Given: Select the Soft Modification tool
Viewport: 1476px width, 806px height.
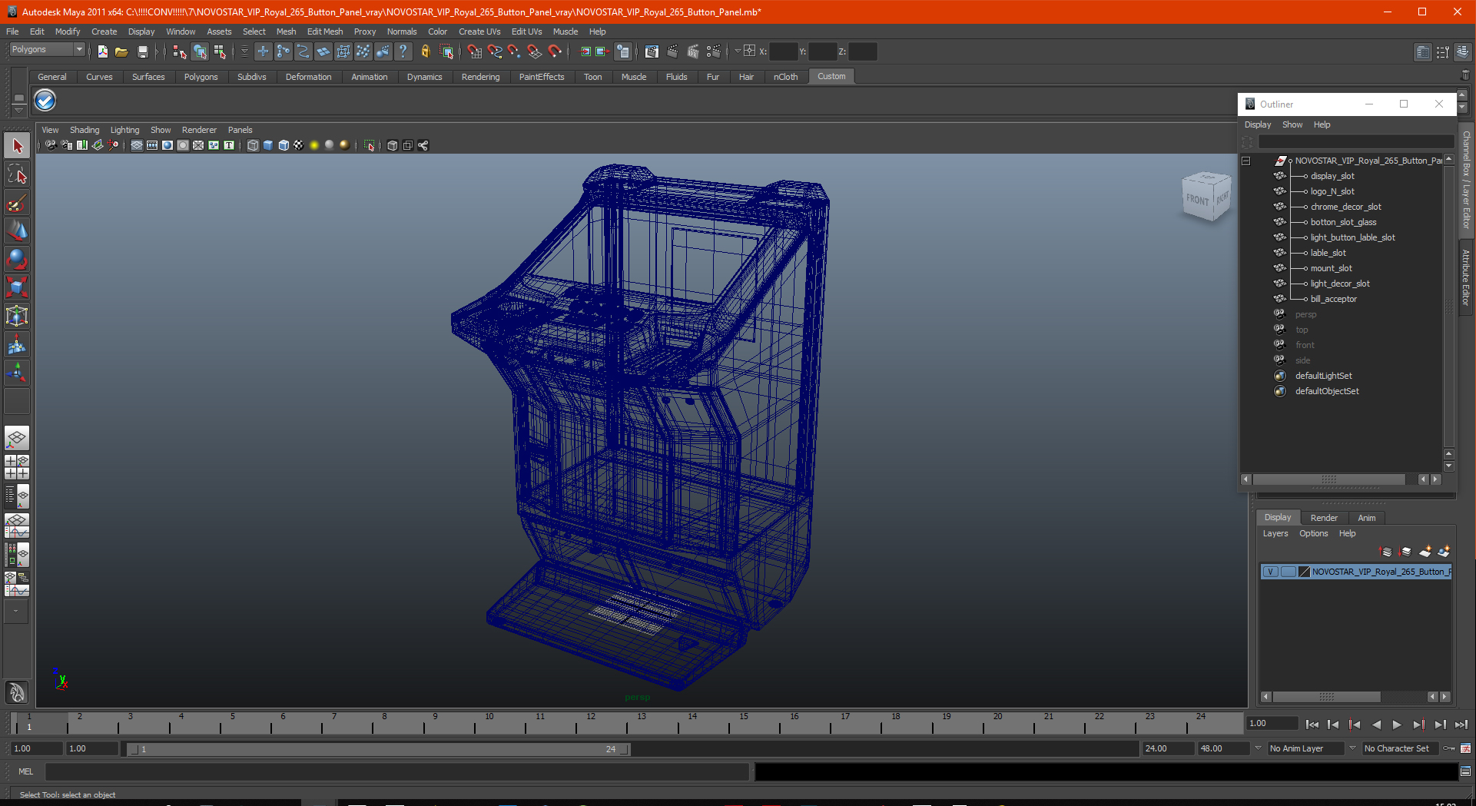Looking at the screenshot, I should click(x=17, y=345).
